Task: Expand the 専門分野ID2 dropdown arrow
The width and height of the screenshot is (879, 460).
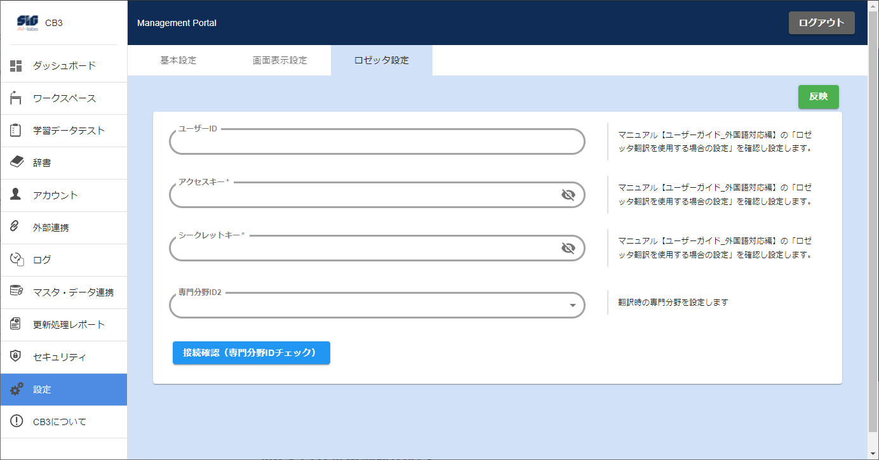Action: pyautogui.click(x=572, y=306)
